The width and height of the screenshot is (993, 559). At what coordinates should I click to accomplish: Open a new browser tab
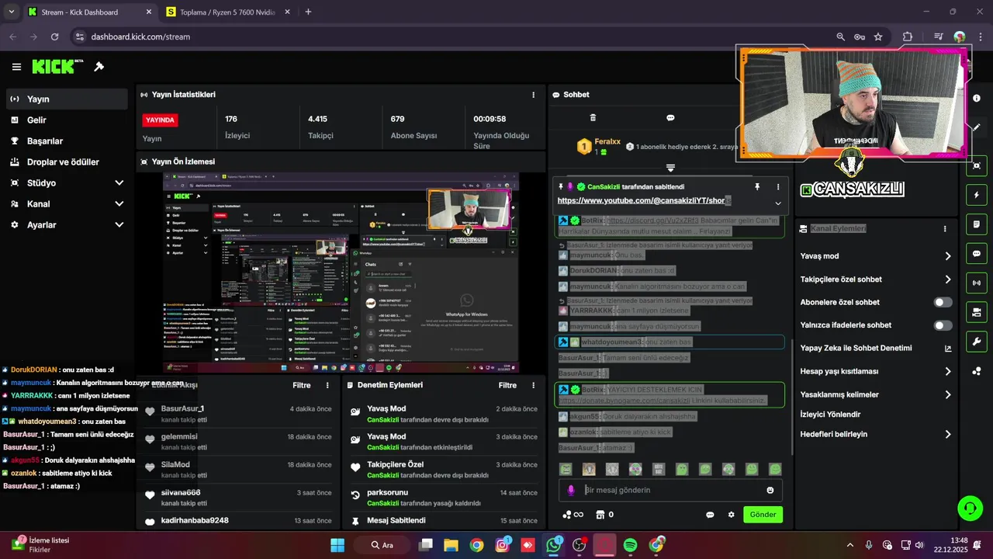[x=308, y=12]
